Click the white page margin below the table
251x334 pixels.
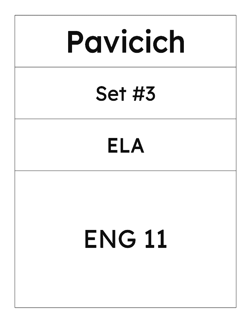pos(125,321)
